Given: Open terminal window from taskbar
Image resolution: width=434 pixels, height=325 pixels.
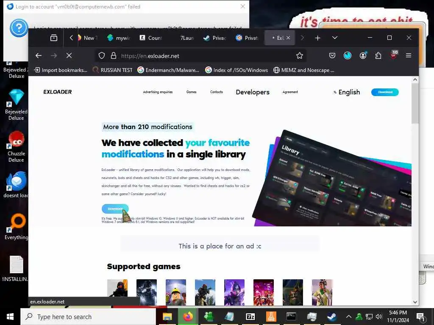Looking at the screenshot, I should tap(291, 317).
